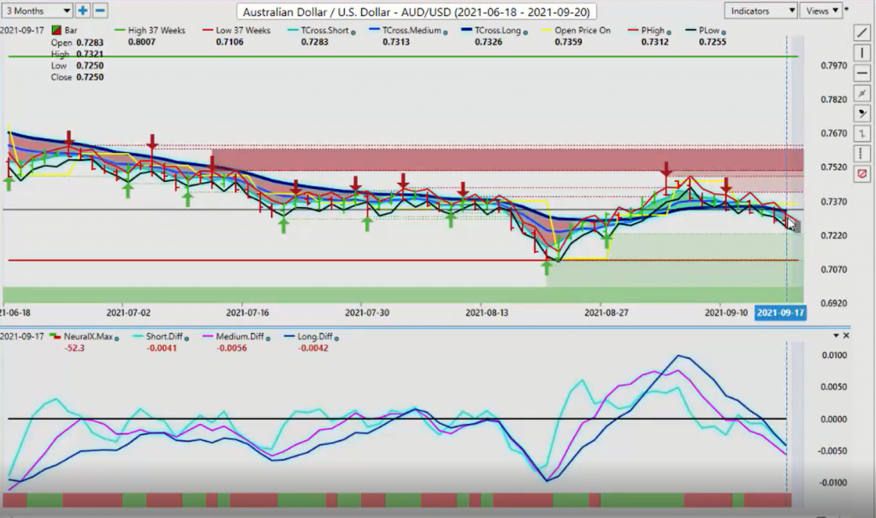Open settings dot next to Short.Diff

tap(186, 338)
